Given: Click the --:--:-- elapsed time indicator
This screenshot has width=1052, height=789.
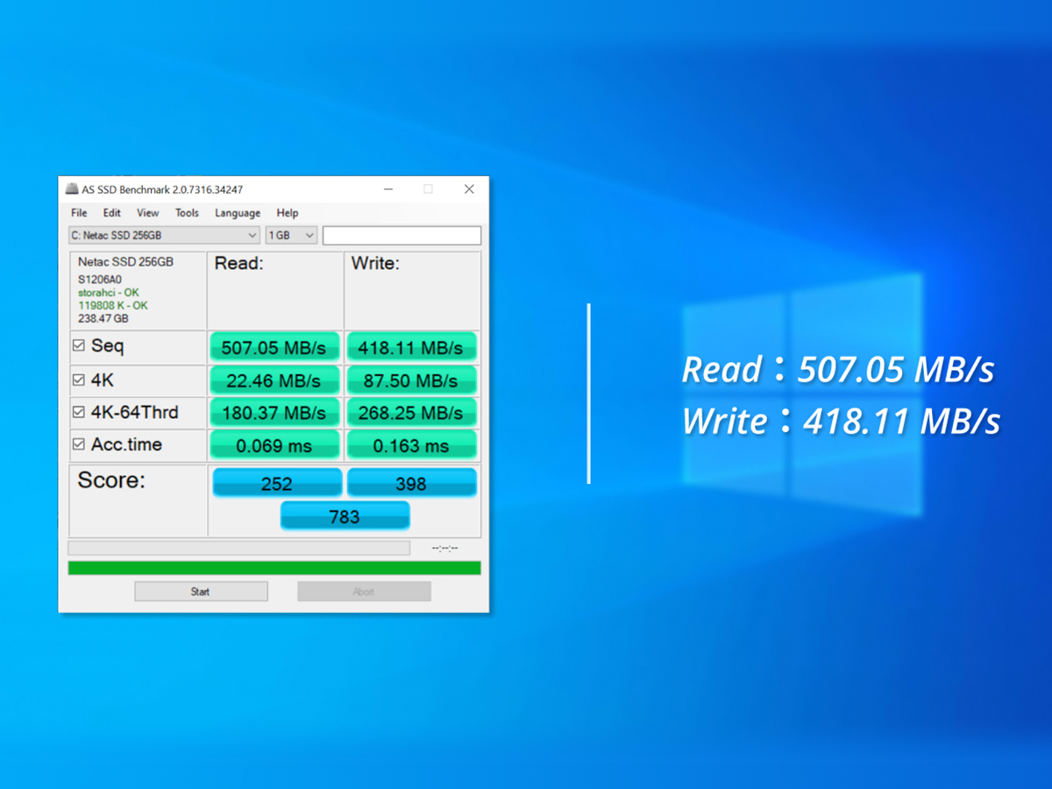Looking at the screenshot, I should (445, 549).
